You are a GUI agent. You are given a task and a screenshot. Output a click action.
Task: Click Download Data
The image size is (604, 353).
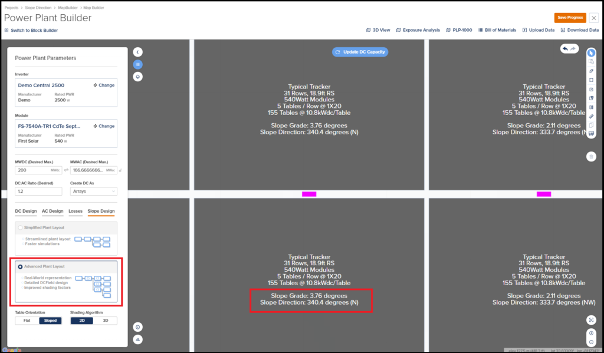tap(579, 30)
